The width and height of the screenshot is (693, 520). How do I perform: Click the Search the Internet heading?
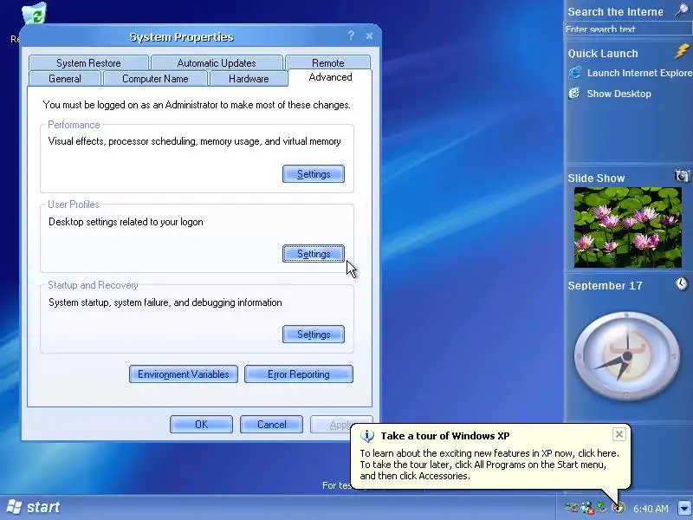615,12
